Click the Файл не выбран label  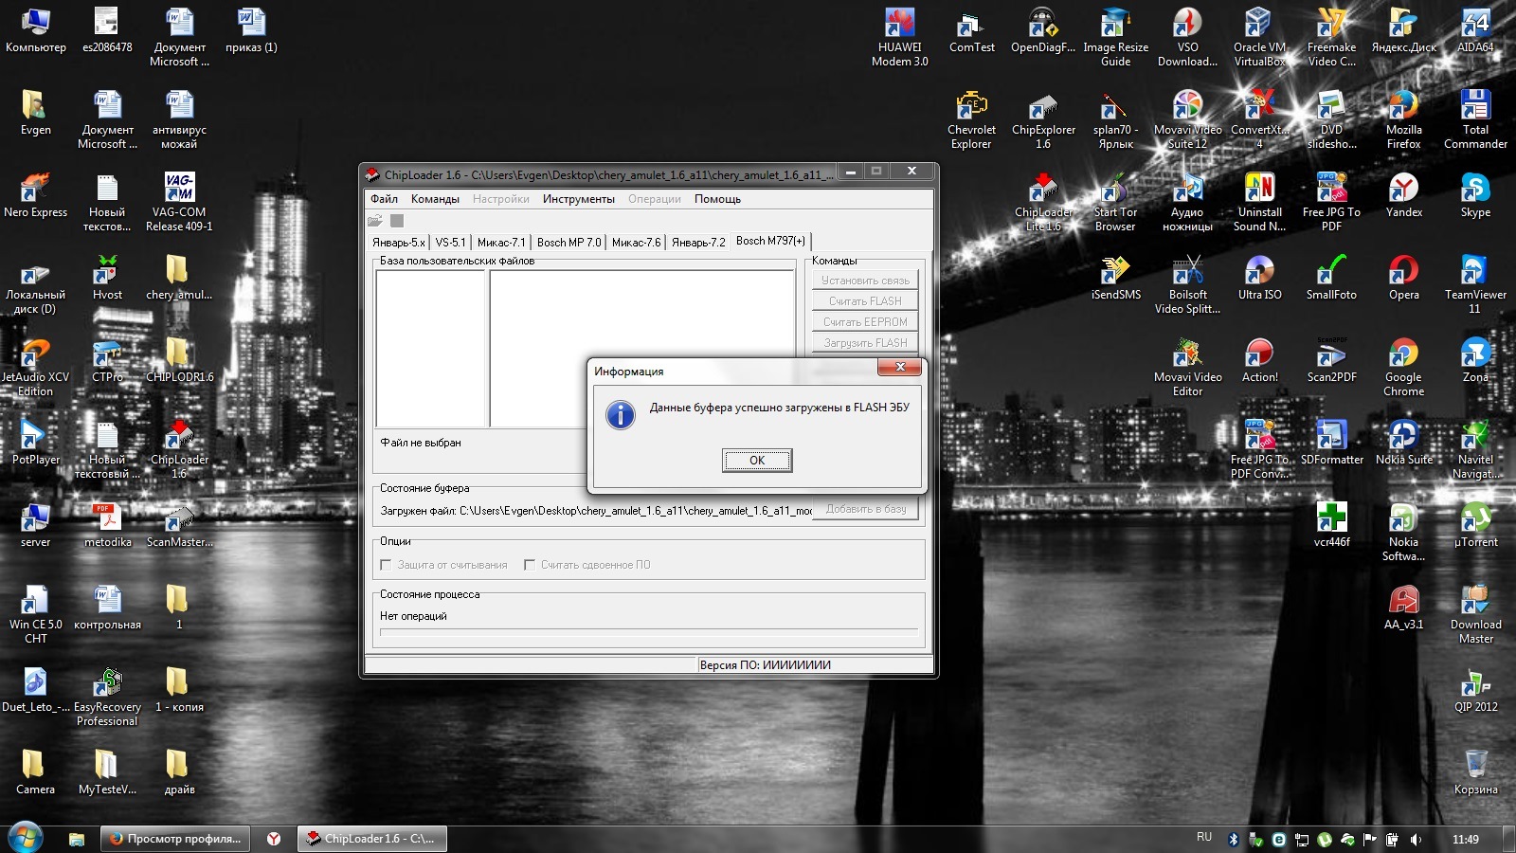pyautogui.click(x=421, y=443)
